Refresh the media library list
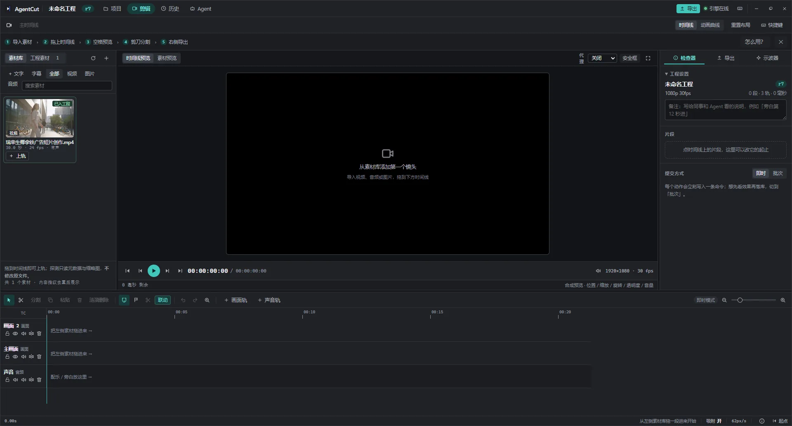This screenshot has width=792, height=426. point(93,58)
